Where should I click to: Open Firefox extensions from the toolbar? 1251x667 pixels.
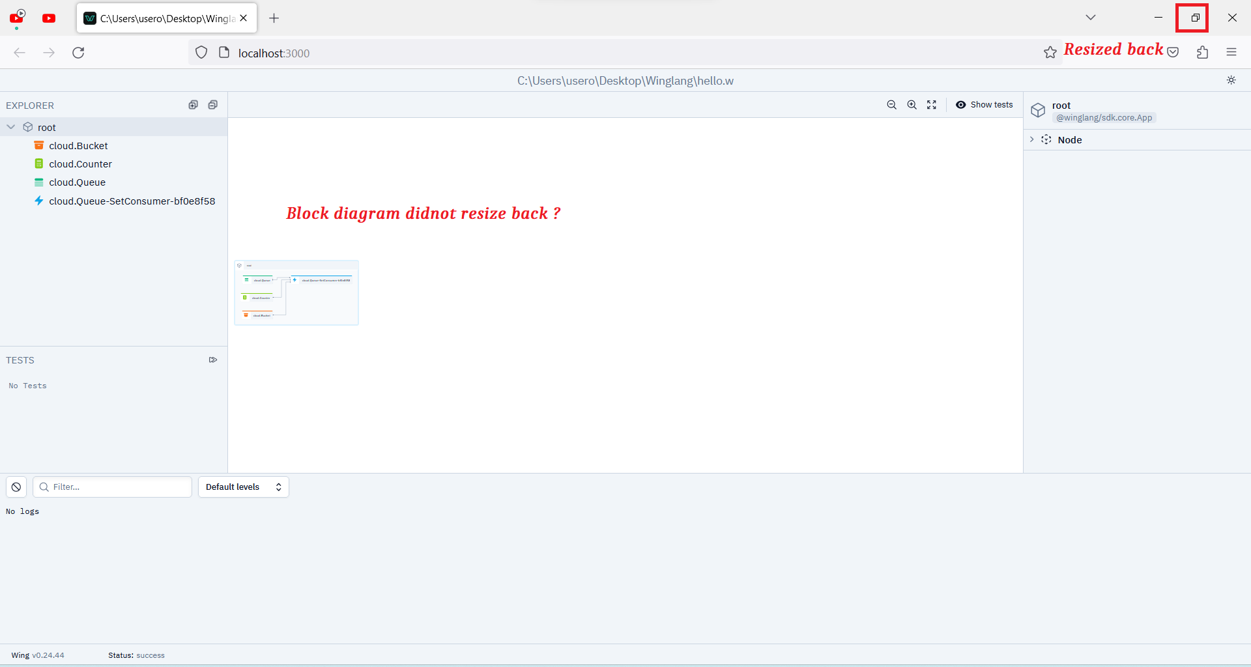pyautogui.click(x=1202, y=52)
